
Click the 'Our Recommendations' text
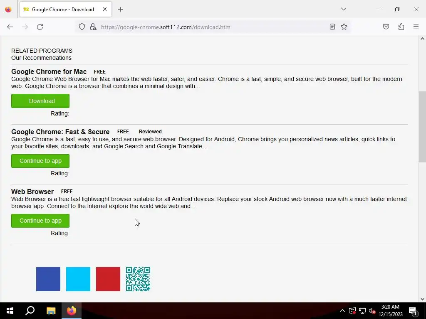[41, 58]
